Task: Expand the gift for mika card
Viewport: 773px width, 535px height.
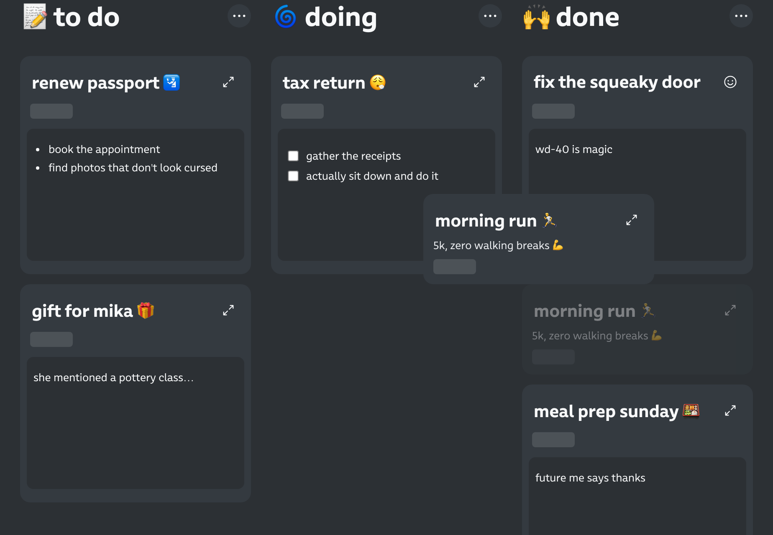Action: (x=228, y=310)
